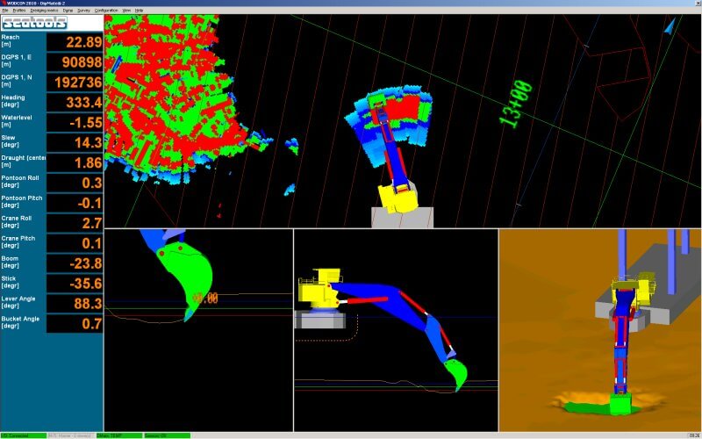Select the Reach value field
This screenshot has width=702, height=439.
tap(75, 41)
